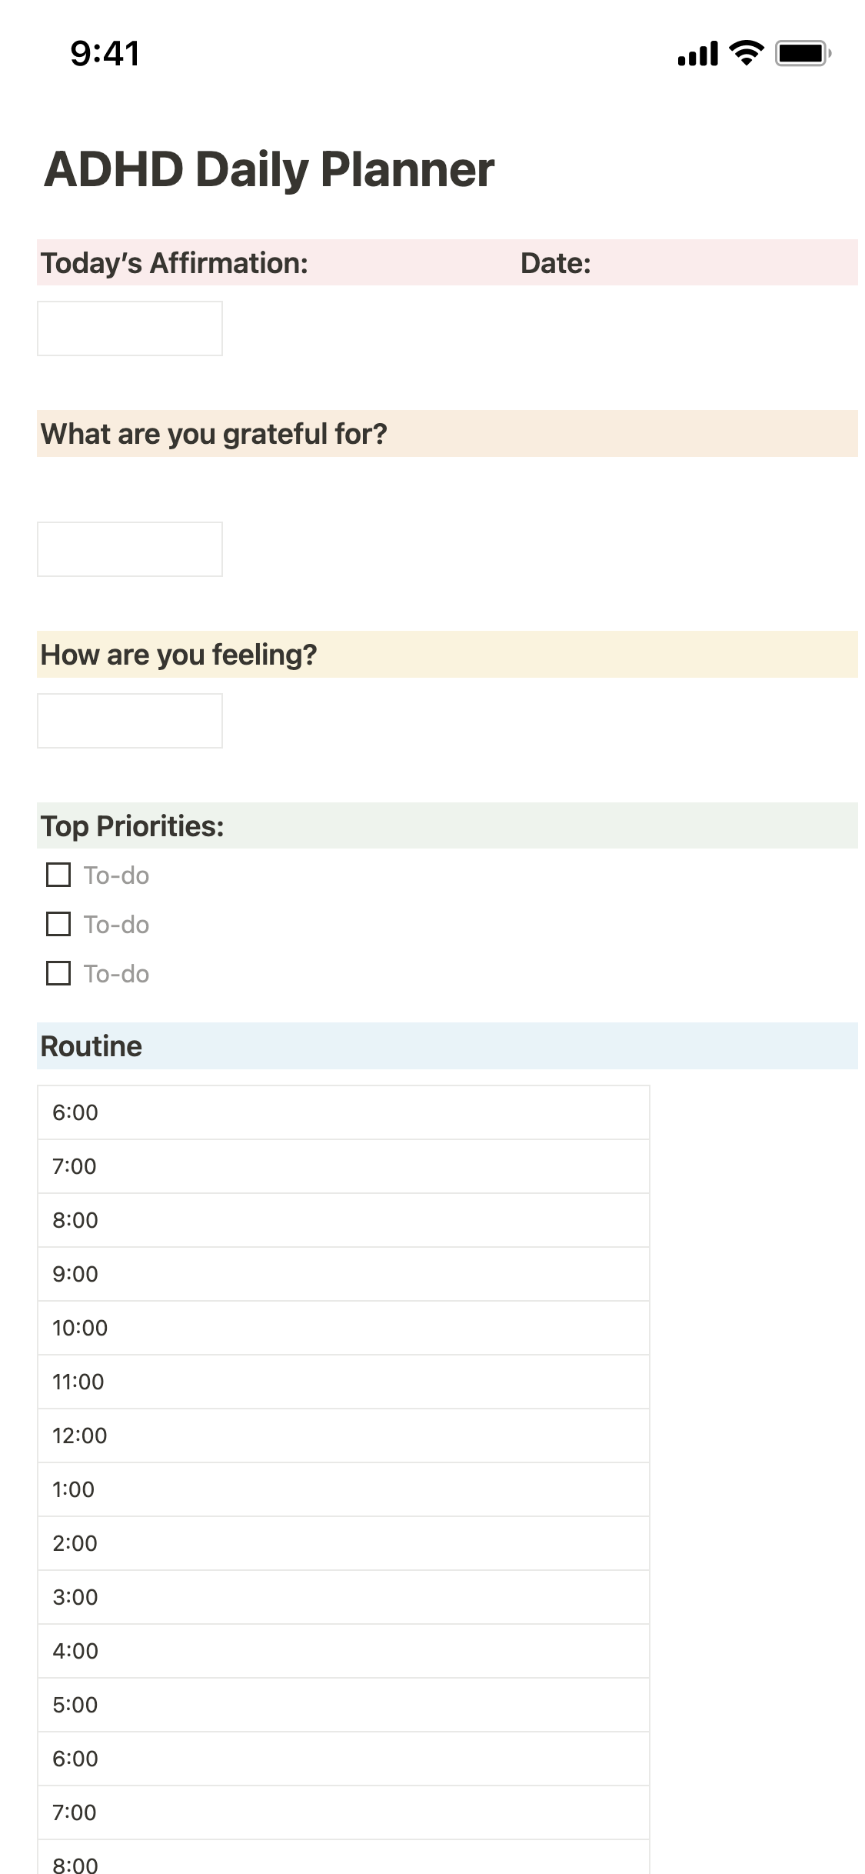Tick the second To-do checkbox
This screenshot has width=865, height=1874.
click(x=58, y=924)
